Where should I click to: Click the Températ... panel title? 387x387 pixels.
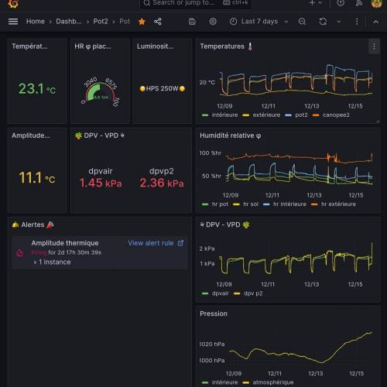pyautogui.click(x=29, y=46)
